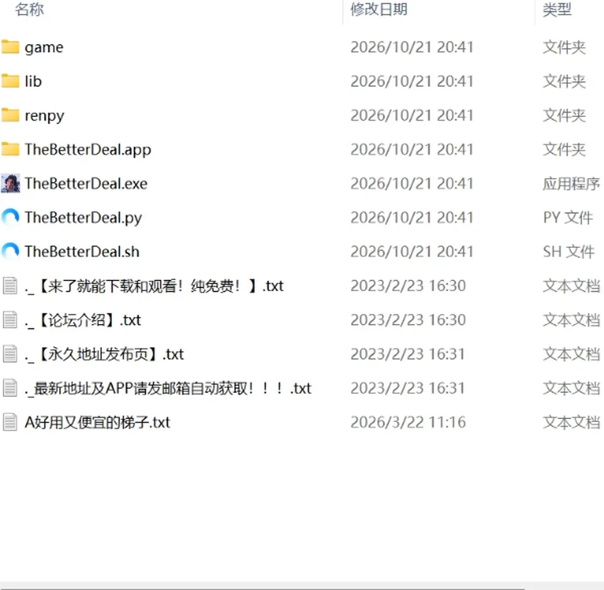Click the icon of the 永久地址发布页 text file

pyautogui.click(x=10, y=354)
